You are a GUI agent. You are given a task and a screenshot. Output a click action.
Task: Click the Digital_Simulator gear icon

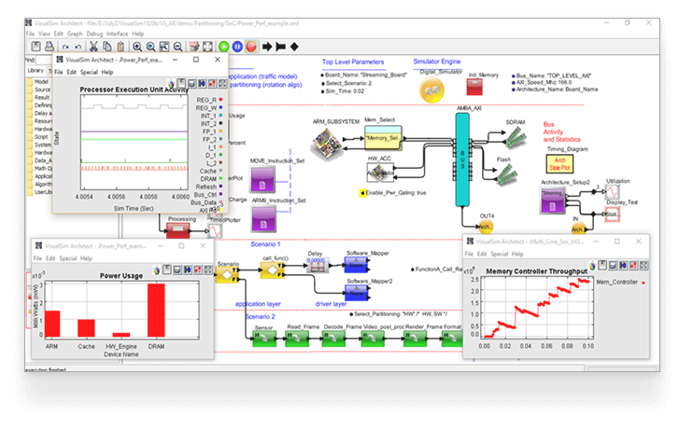point(431,90)
